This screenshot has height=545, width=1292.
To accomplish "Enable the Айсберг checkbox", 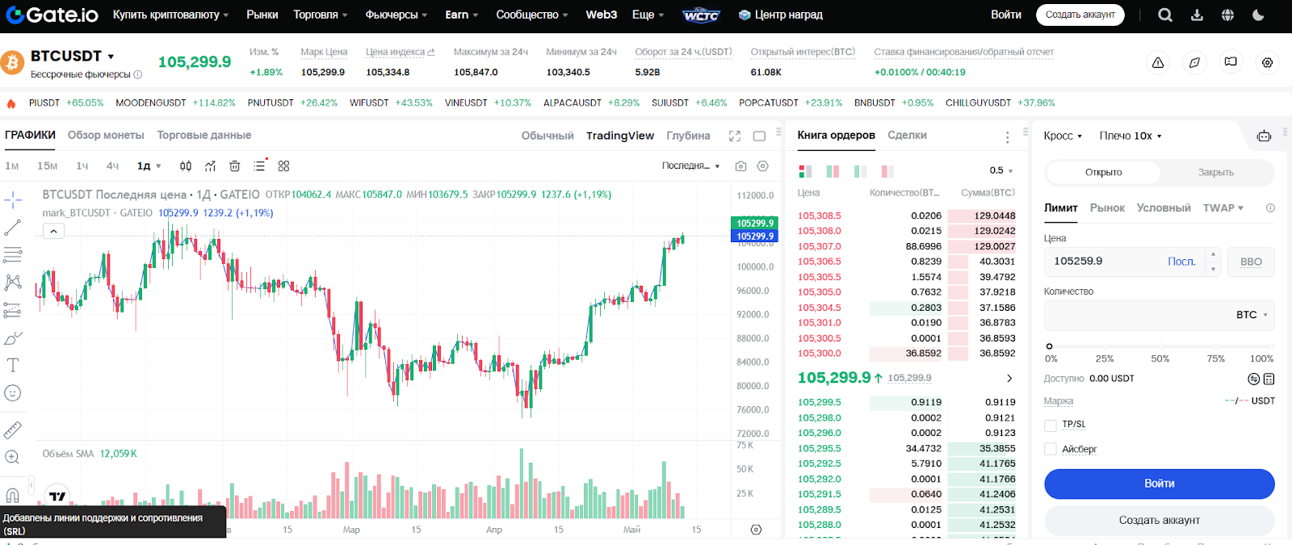I will (x=1050, y=449).
